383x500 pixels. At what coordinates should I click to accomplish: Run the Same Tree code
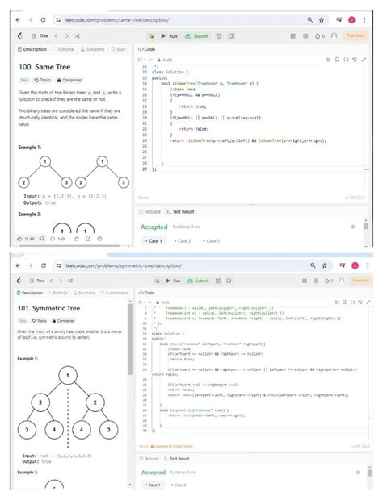[170, 36]
